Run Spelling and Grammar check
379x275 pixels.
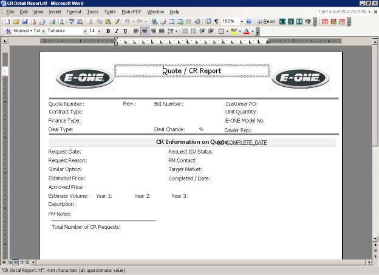[71, 21]
